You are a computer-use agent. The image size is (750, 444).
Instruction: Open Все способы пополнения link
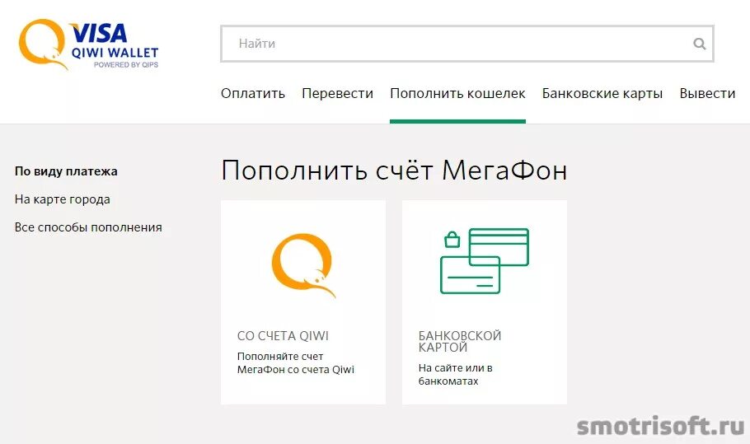[88, 227]
